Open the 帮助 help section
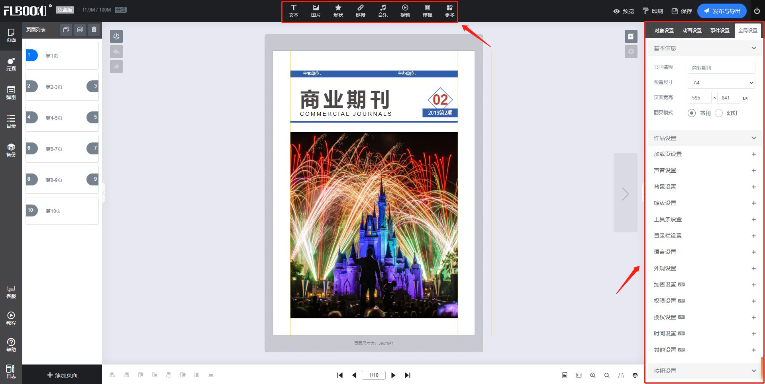The width and height of the screenshot is (765, 384). [x=11, y=345]
